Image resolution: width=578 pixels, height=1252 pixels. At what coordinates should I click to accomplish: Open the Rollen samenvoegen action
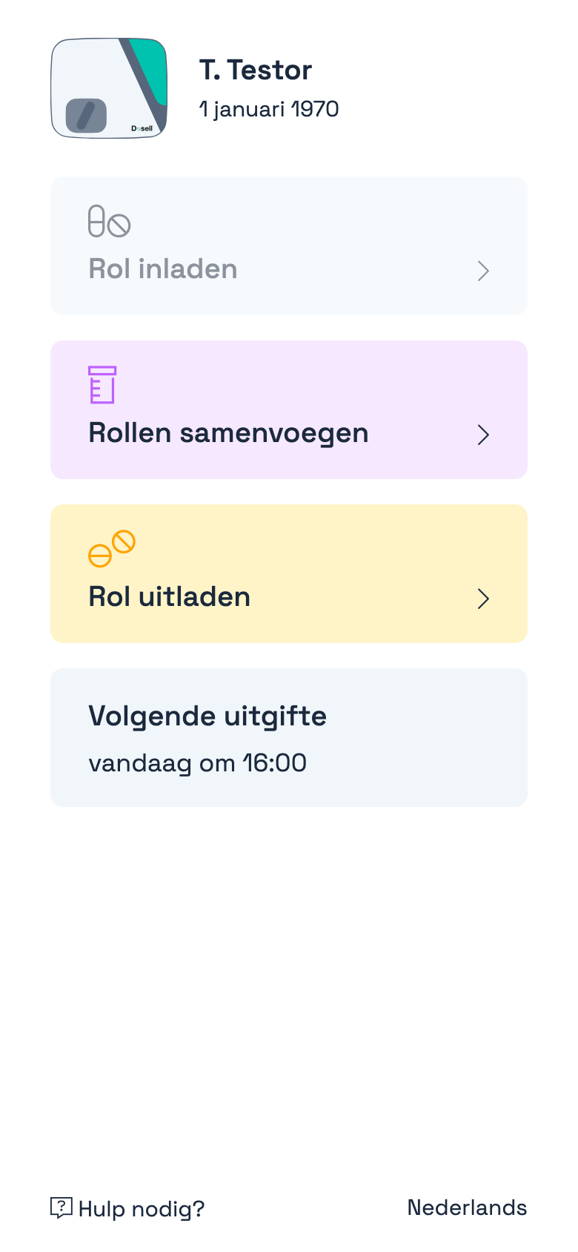[288, 409]
